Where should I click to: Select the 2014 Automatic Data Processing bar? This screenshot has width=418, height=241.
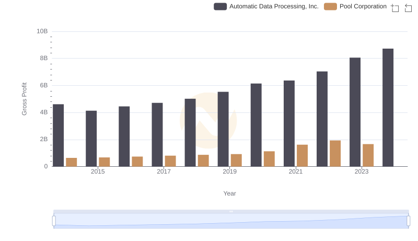point(59,135)
